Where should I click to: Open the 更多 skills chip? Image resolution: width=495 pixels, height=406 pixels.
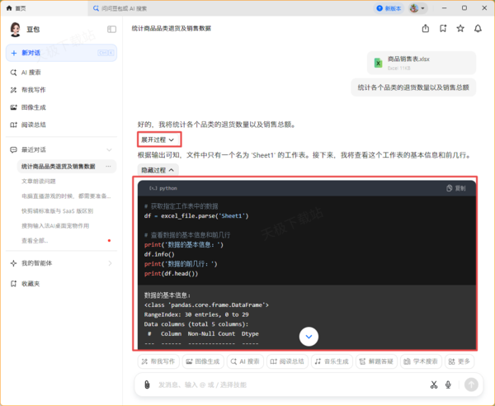[460, 361]
